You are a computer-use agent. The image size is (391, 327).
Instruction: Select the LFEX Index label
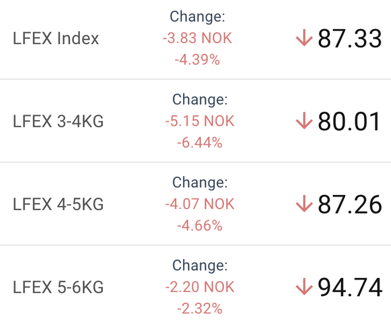56,39
